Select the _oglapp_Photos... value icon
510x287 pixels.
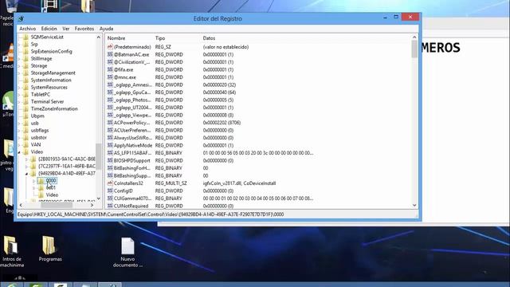(x=110, y=100)
